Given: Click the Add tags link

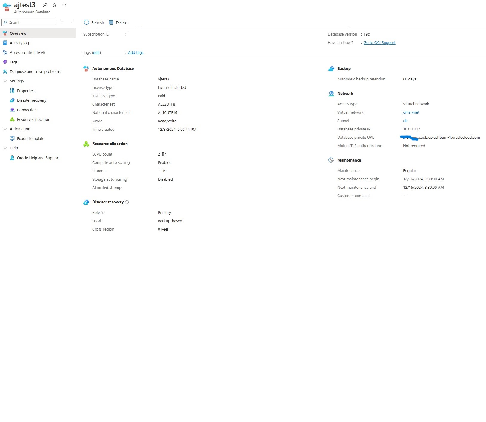Looking at the screenshot, I should (136, 53).
